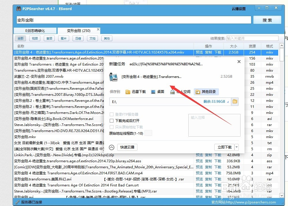Select the Bootleg.Release 专辑 (MP3).rar row
Image resolution: width=288 pixels, height=206 pixels.
pyautogui.click(x=146, y=191)
